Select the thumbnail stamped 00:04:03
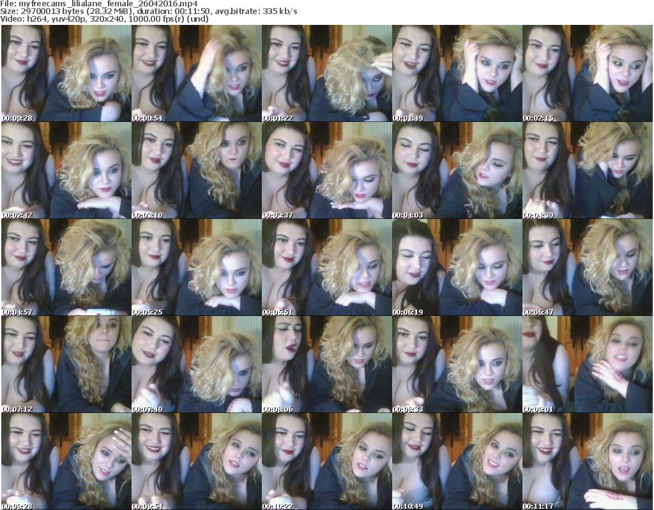This screenshot has height=510, width=654. pos(457,170)
